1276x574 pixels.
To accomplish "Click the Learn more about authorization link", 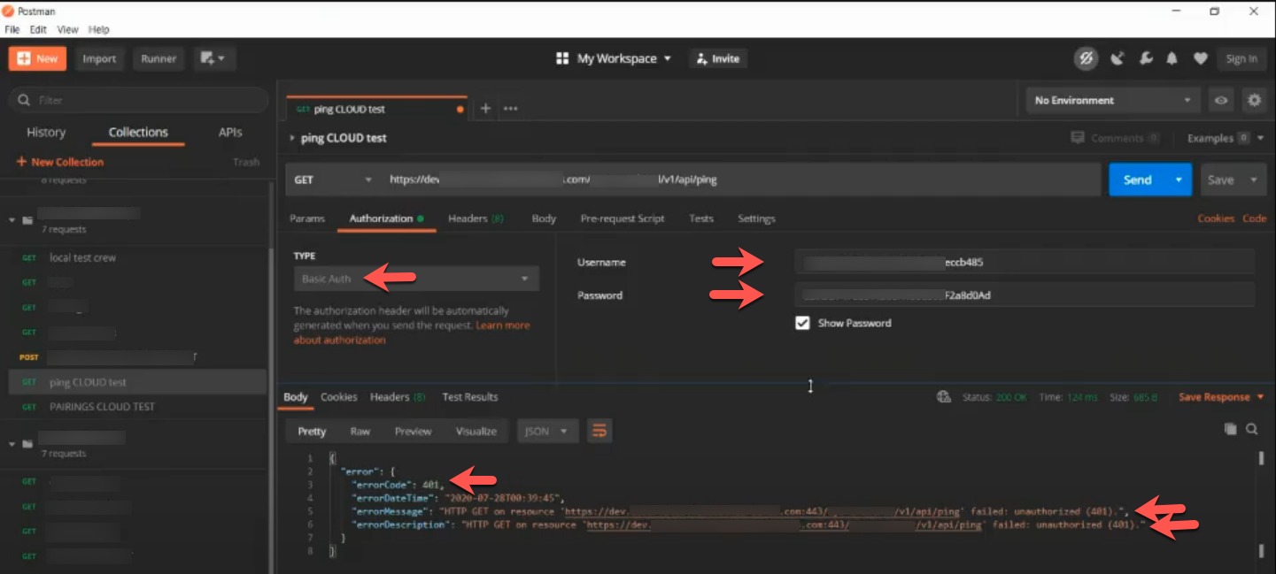I will (502, 325).
